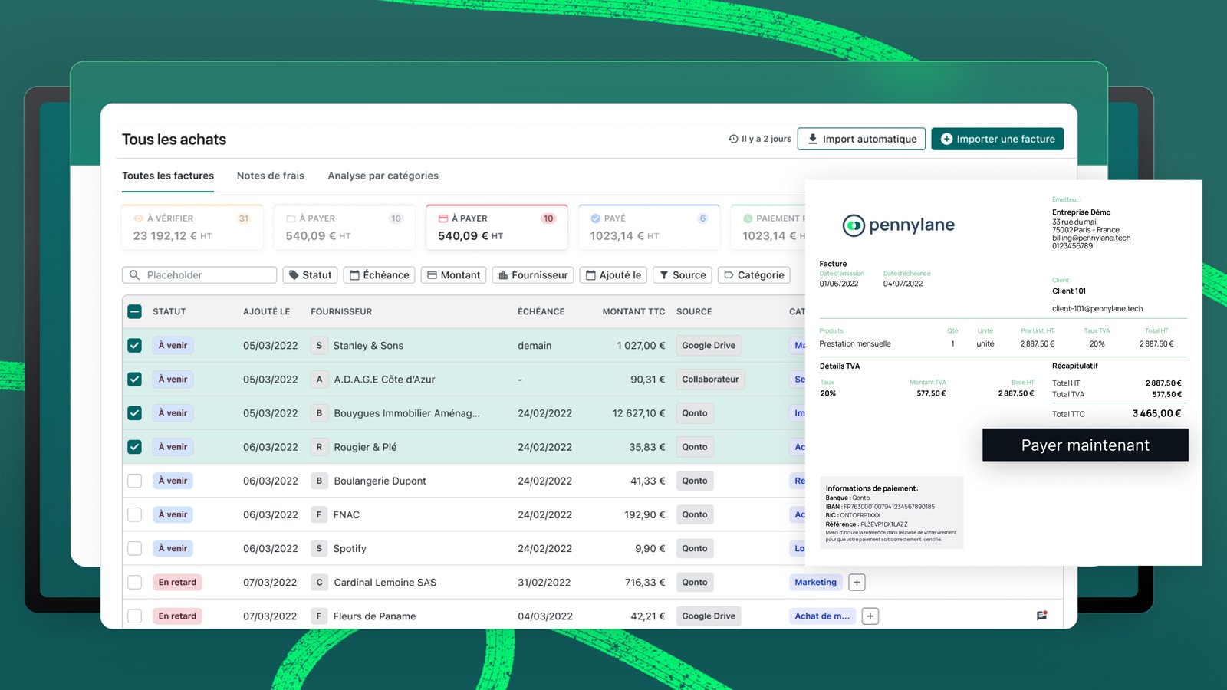Click the checkmark icon on the Payé card

(x=596, y=218)
